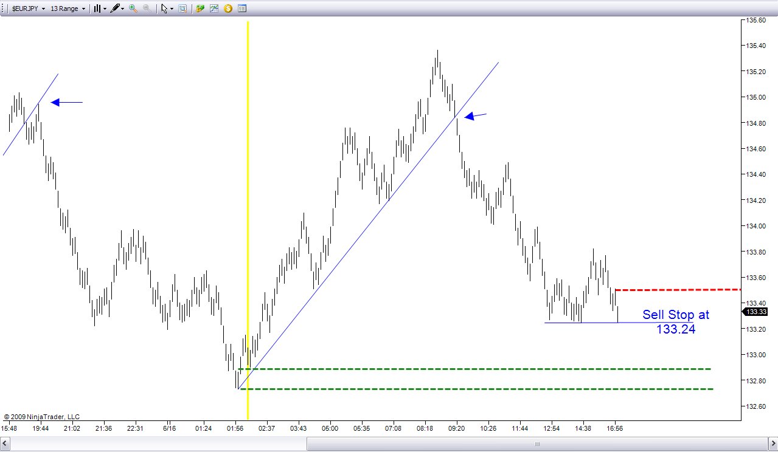
Task: Open chart trader green icon
Action: point(200,9)
